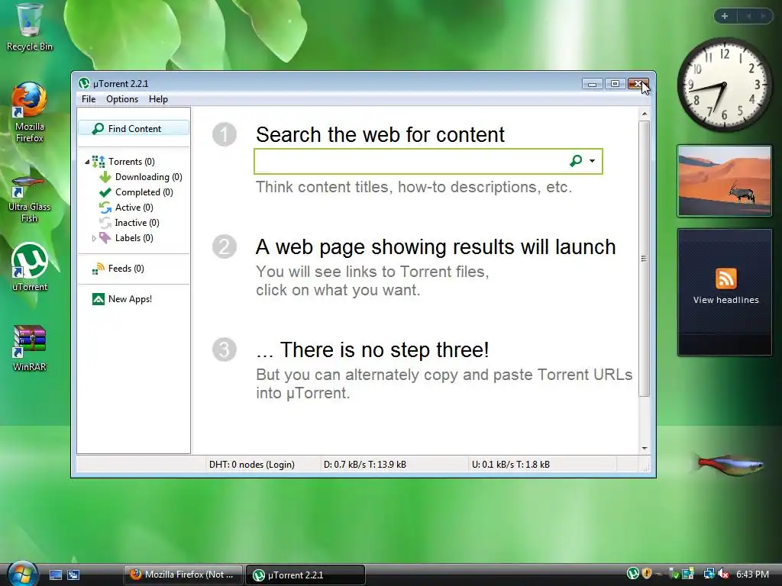
Task: Click the Completed checkmark icon
Action: [105, 192]
